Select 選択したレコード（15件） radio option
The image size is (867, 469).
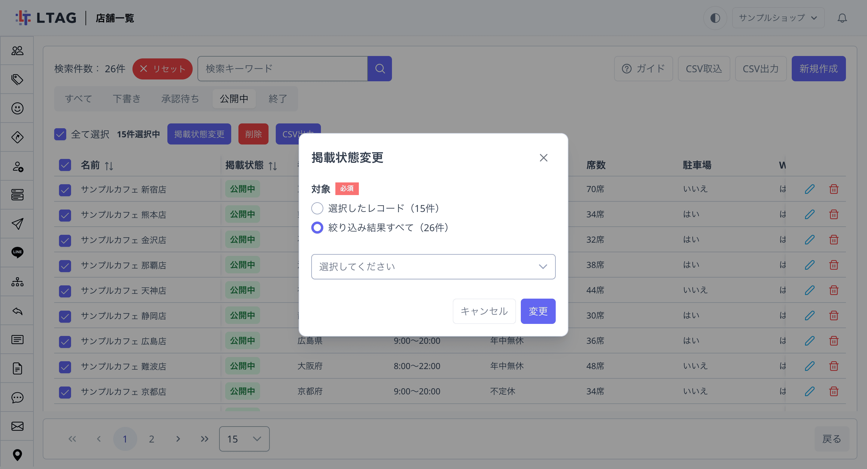(317, 208)
